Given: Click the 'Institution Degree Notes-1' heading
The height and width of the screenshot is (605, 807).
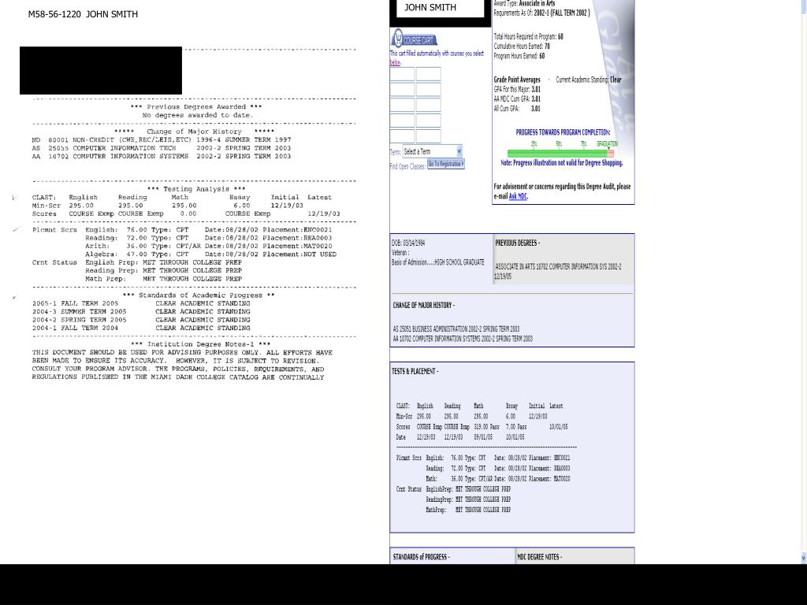Looking at the screenshot, I should [200, 344].
